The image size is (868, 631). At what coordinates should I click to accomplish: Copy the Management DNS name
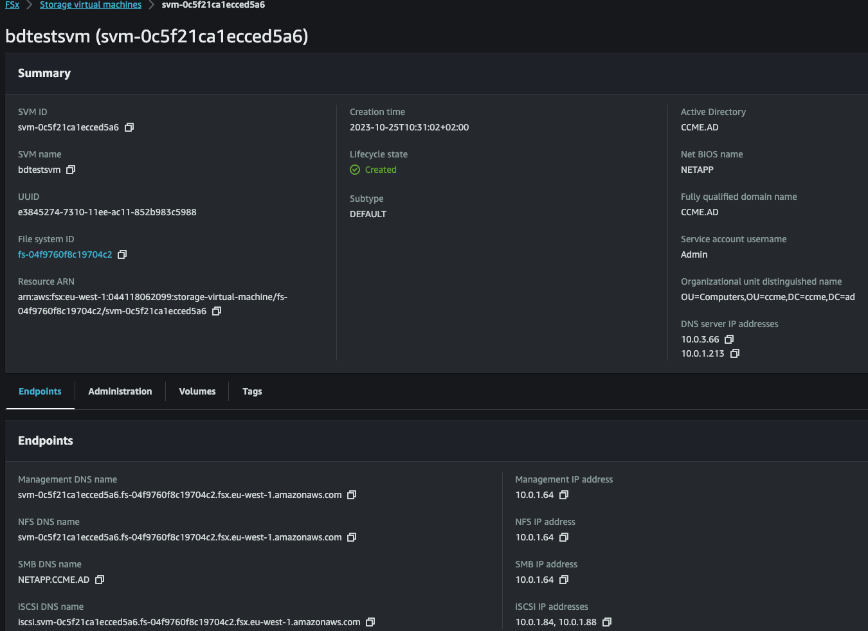(352, 495)
